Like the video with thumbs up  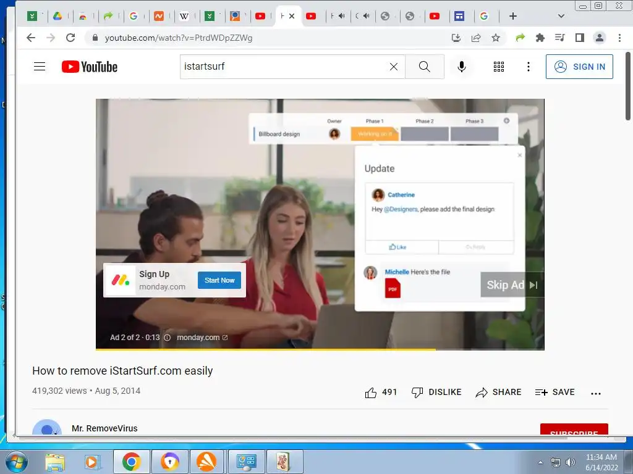click(371, 392)
